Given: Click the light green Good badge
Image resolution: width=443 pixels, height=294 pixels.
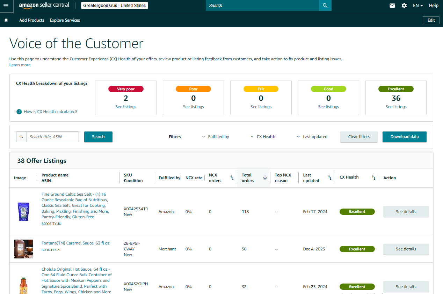Looking at the screenshot, I should (x=328, y=89).
